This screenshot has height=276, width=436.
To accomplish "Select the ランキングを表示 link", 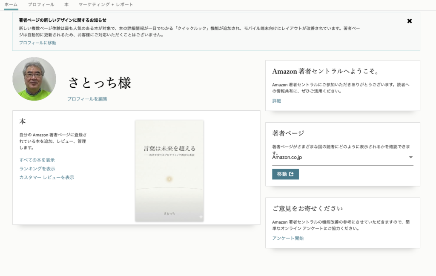I will [37, 169].
